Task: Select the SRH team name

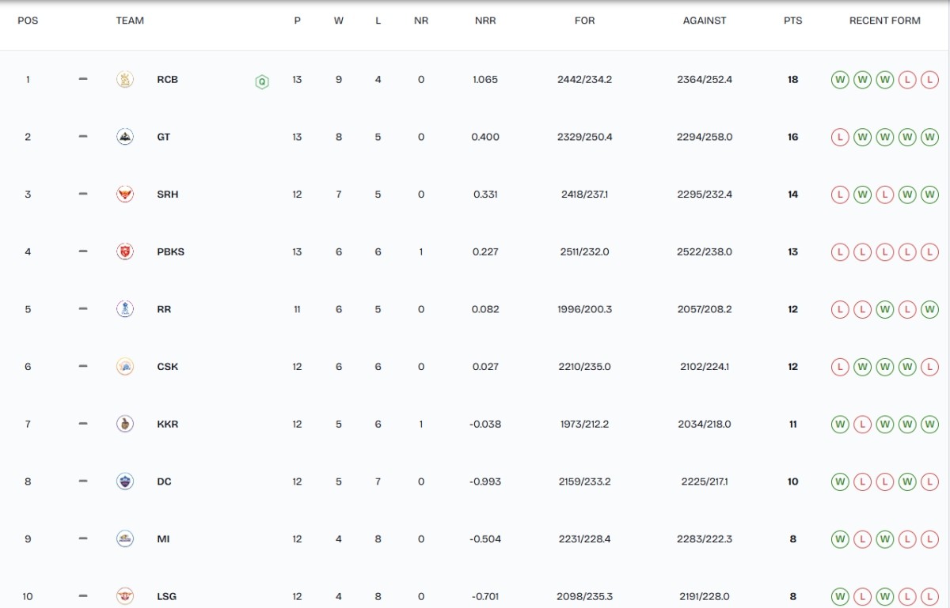Action: (x=167, y=194)
